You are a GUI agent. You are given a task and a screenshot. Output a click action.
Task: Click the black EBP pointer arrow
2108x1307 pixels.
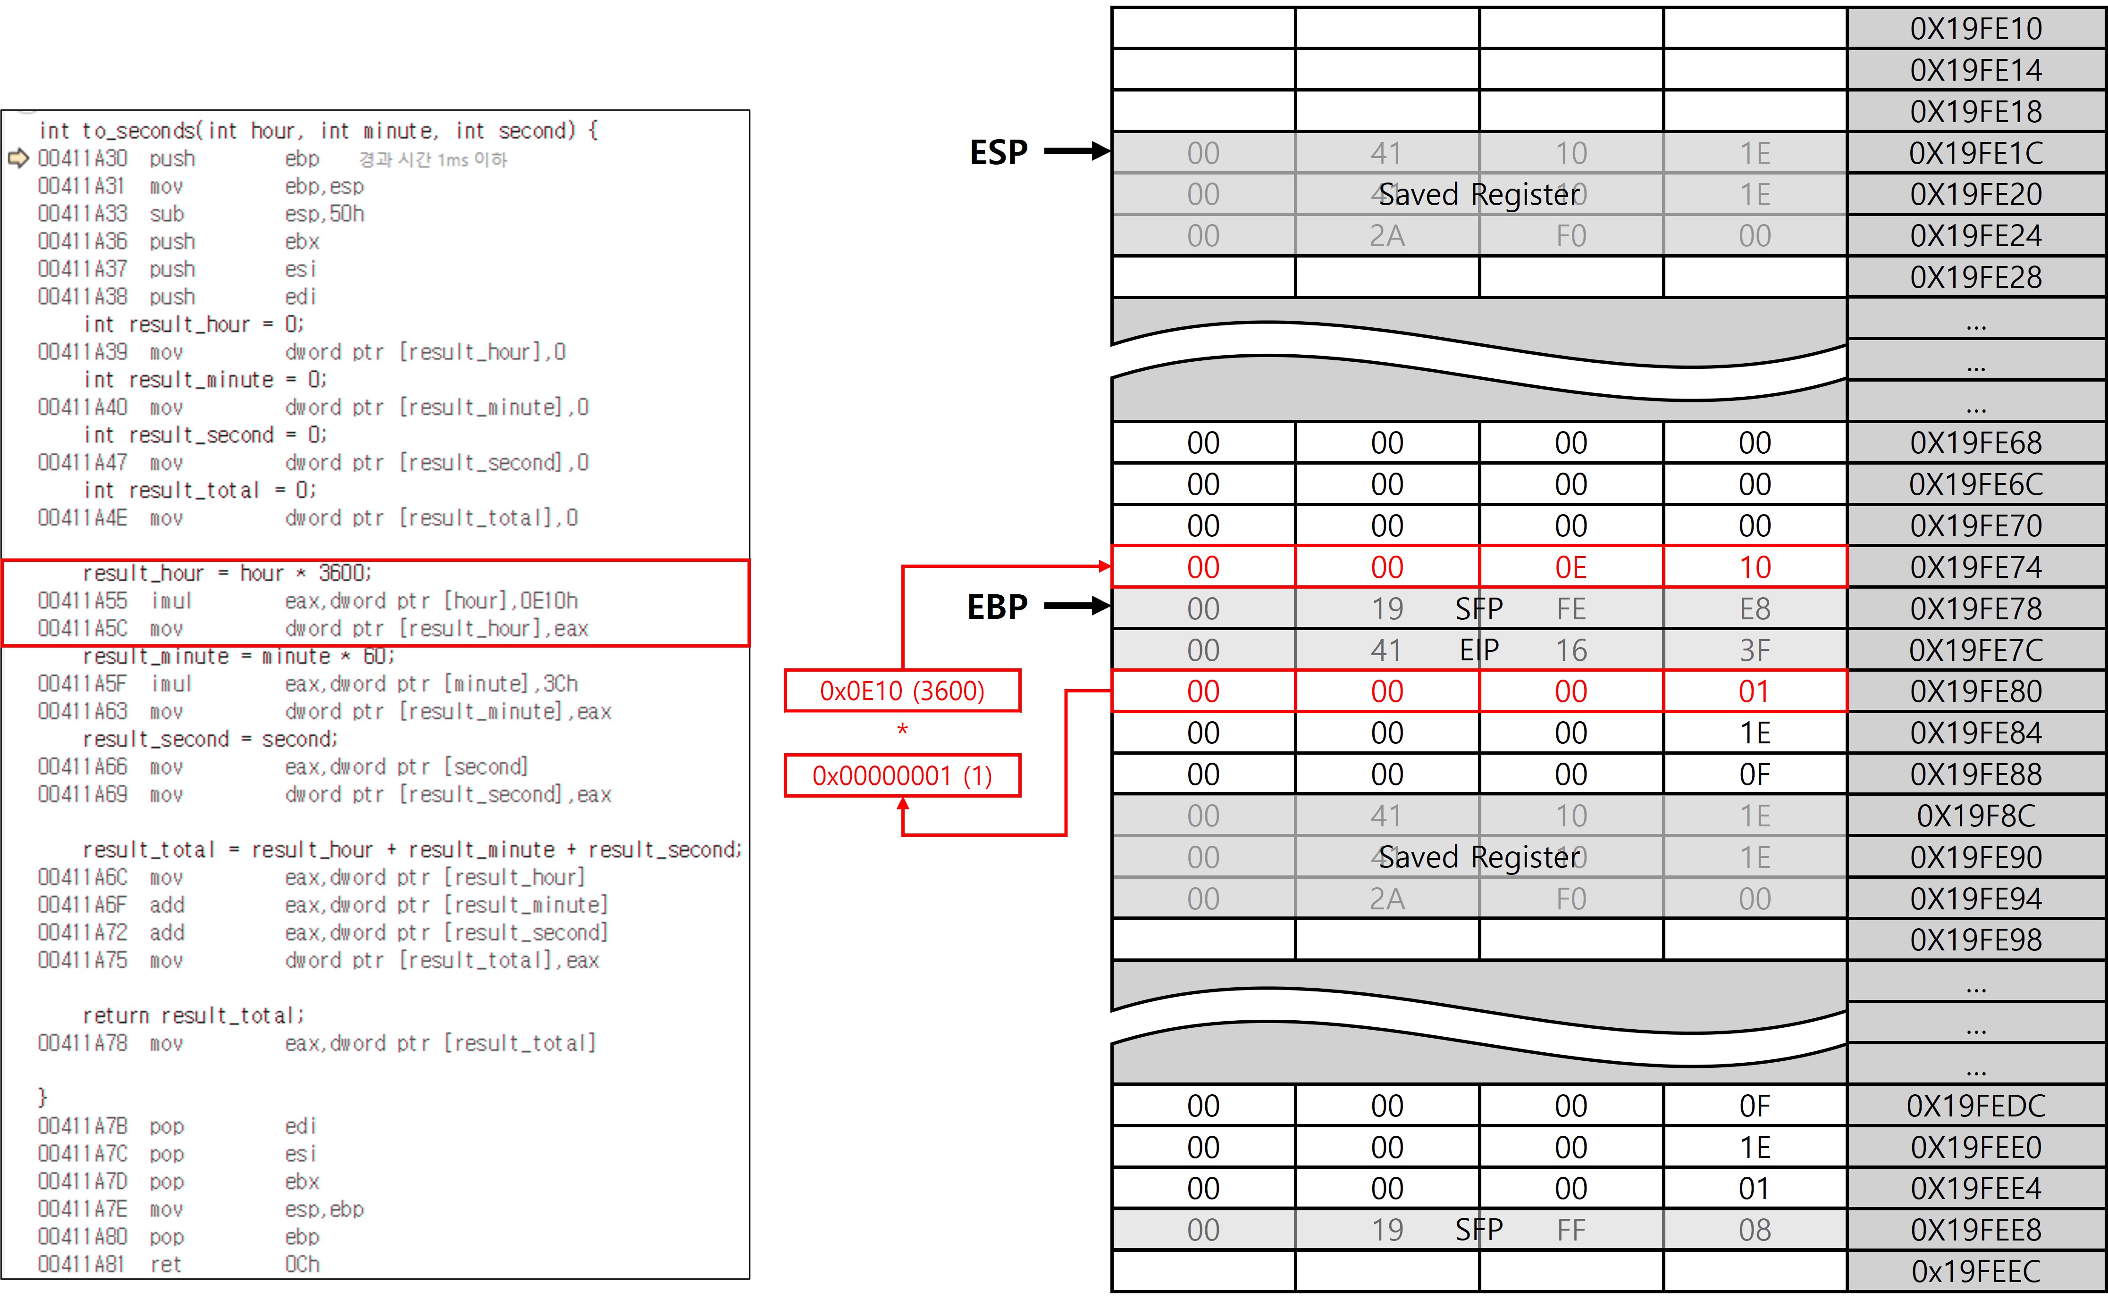tap(1076, 606)
